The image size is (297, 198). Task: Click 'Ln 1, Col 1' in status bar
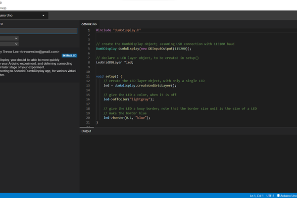[x=256, y=196]
